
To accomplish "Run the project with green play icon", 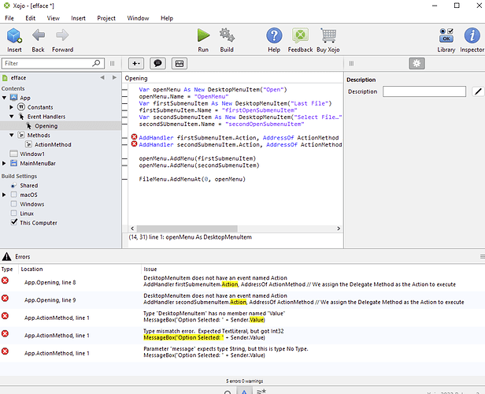I will [x=203, y=35].
